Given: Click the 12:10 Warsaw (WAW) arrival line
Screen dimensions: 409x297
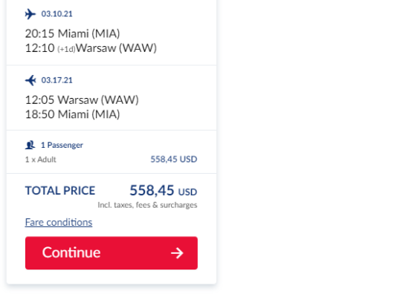Looking at the screenshot, I should pyautogui.click(x=91, y=48).
